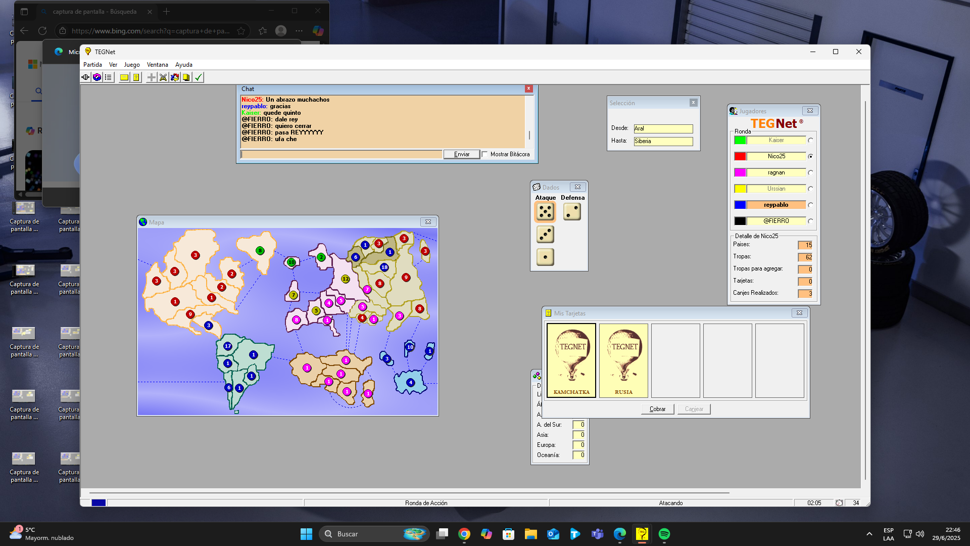Close the Dados panel
970x546 pixels.
pyautogui.click(x=577, y=187)
